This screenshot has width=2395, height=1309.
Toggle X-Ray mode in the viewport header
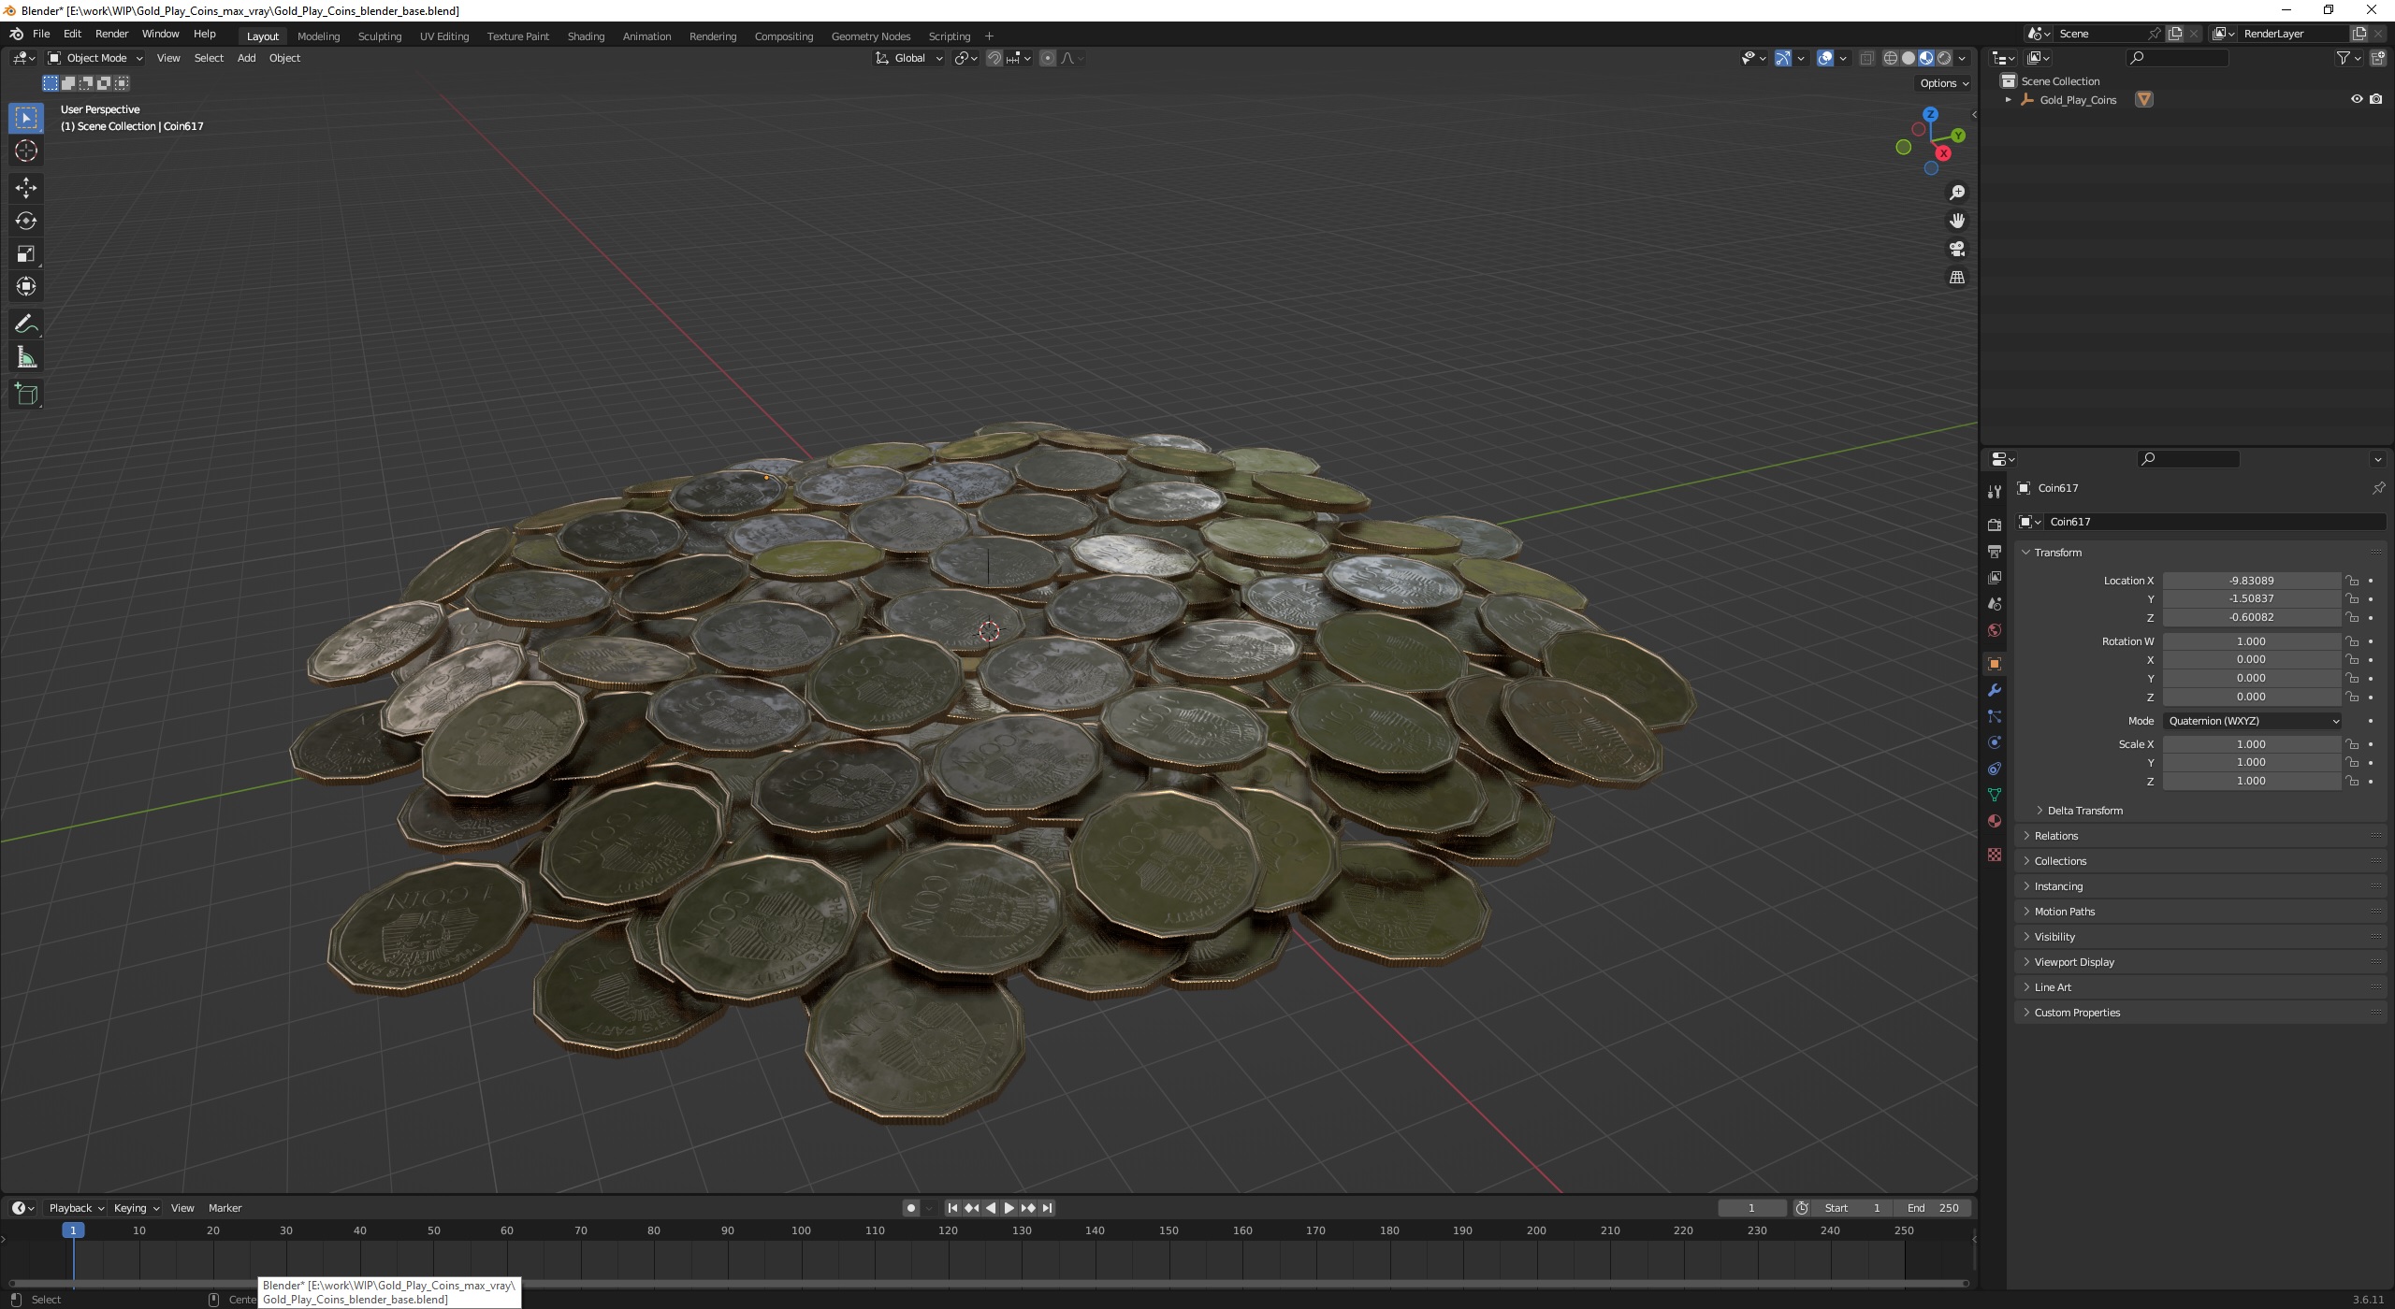(x=1866, y=58)
